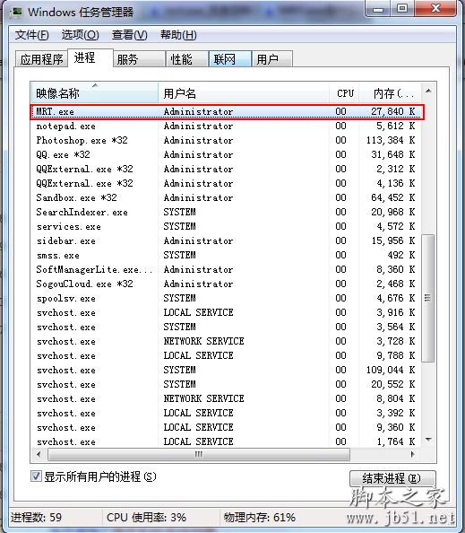Select the svchost.exe row using 109,044 K
This screenshot has height=533, width=465.
[227, 370]
